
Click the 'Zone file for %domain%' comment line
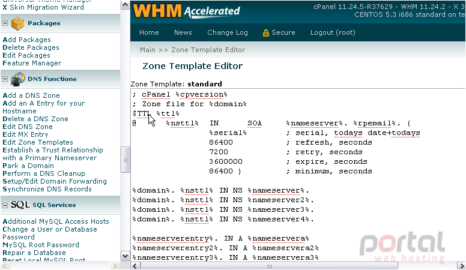[190, 104]
